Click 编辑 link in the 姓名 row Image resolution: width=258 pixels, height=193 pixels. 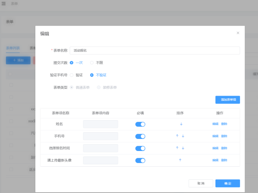[215, 124]
